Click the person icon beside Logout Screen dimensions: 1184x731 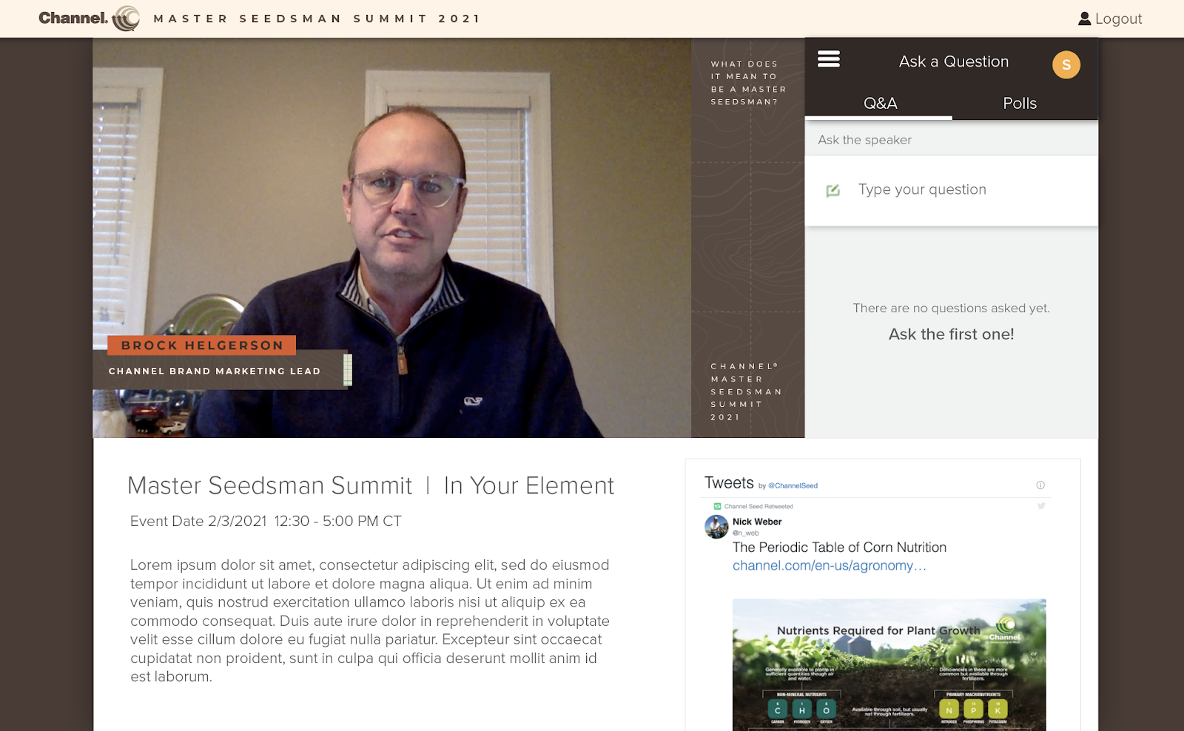pyautogui.click(x=1084, y=18)
